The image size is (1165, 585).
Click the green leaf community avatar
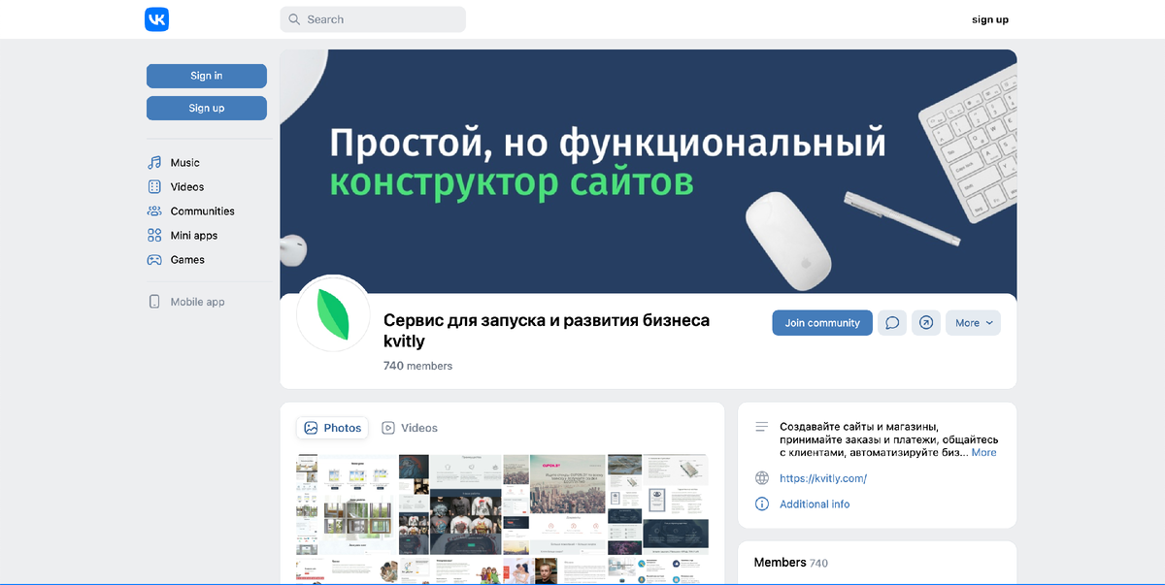pos(333,313)
